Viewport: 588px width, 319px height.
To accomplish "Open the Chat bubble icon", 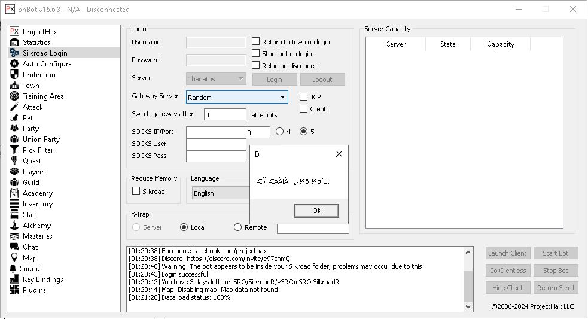I will [14, 247].
